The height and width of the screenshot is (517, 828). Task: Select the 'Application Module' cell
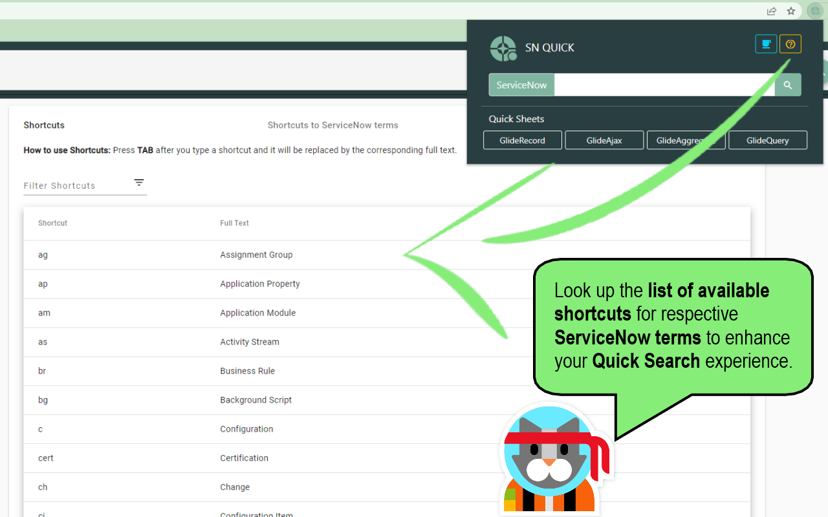pos(257,313)
